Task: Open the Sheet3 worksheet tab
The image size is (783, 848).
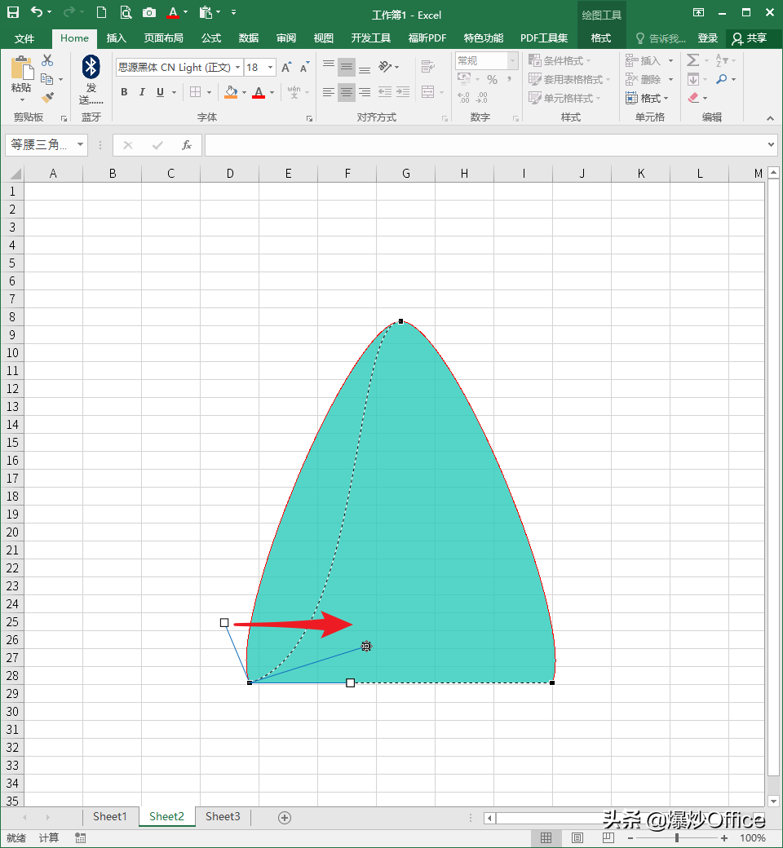Action: [223, 816]
